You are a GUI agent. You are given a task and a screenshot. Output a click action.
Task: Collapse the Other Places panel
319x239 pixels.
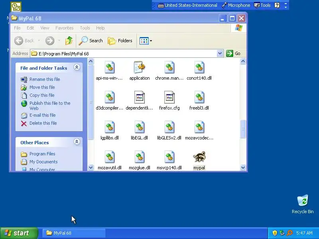[77, 142]
